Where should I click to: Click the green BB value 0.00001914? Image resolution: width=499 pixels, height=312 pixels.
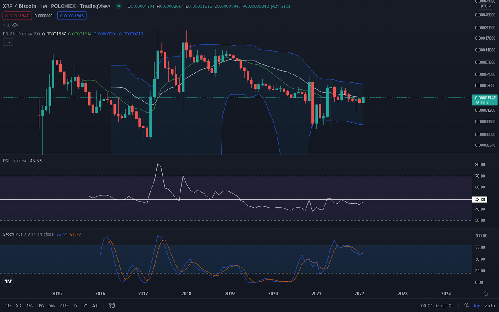(80, 34)
